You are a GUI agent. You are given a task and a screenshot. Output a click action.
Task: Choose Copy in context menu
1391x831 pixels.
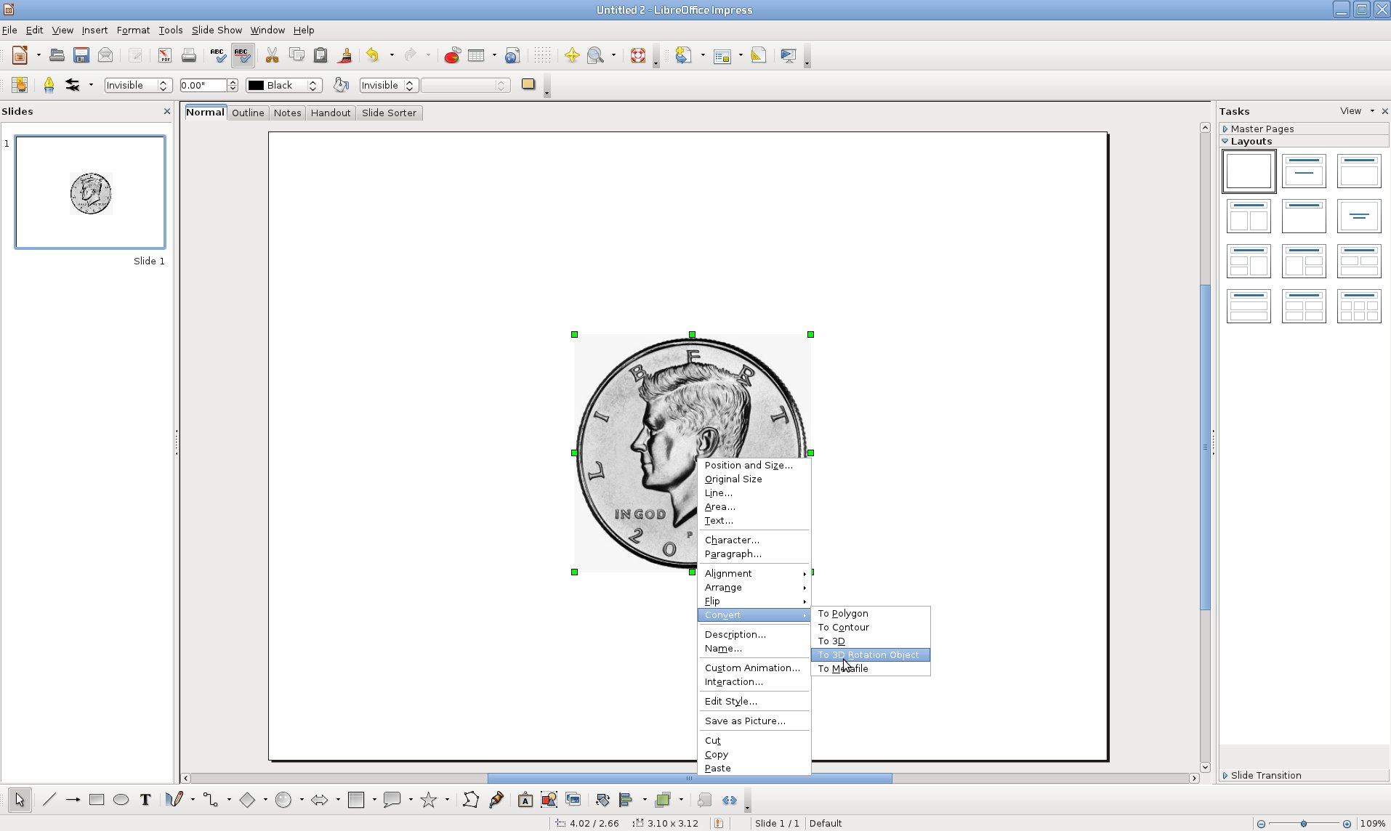coord(754,754)
